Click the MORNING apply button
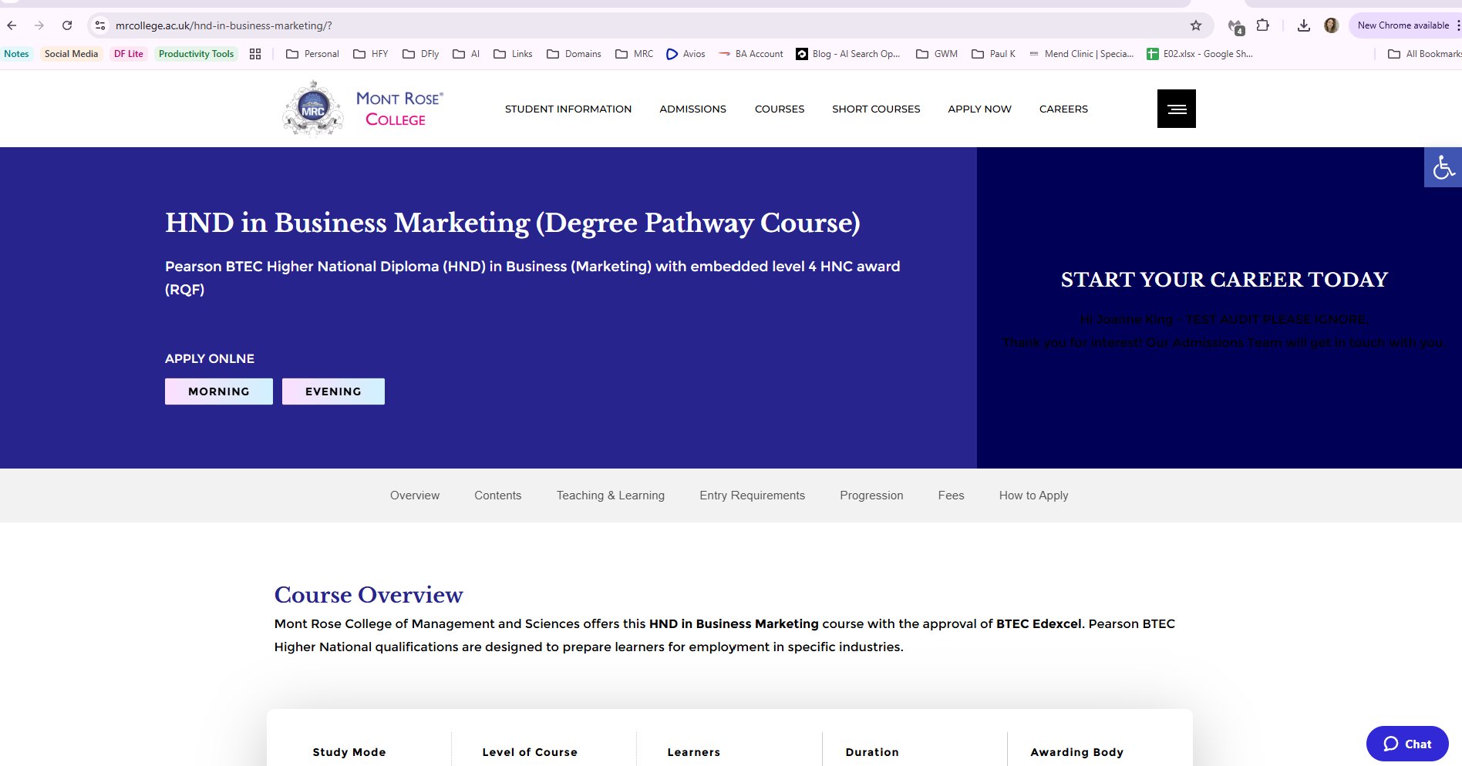Screen dimensions: 1462x766 (x=218, y=391)
